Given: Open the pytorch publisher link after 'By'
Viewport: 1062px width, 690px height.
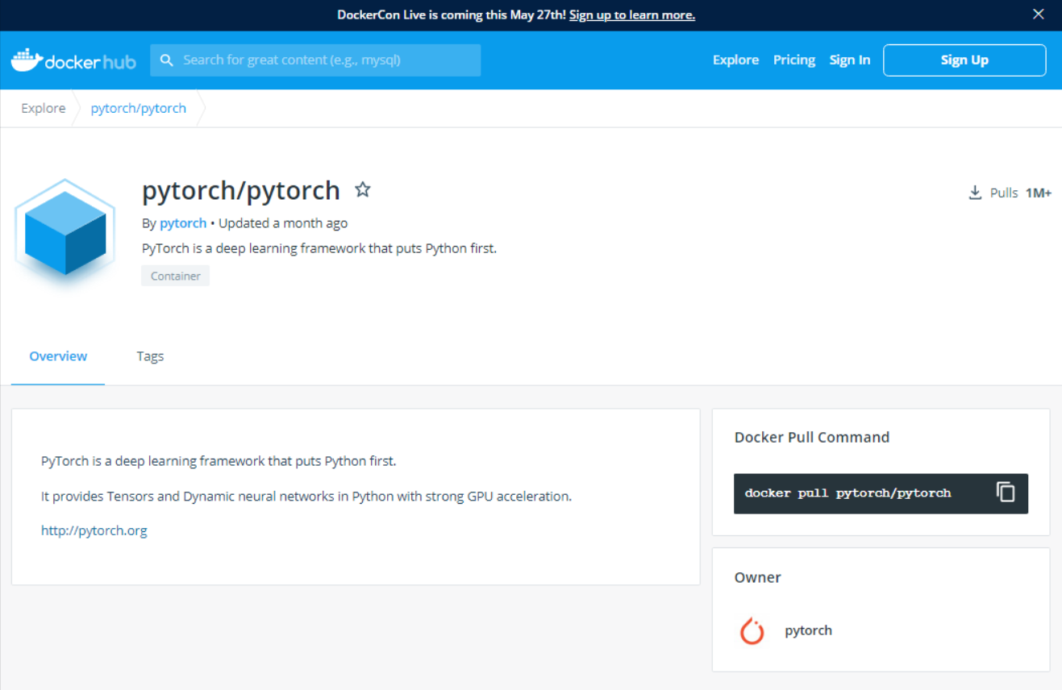Looking at the screenshot, I should [183, 223].
